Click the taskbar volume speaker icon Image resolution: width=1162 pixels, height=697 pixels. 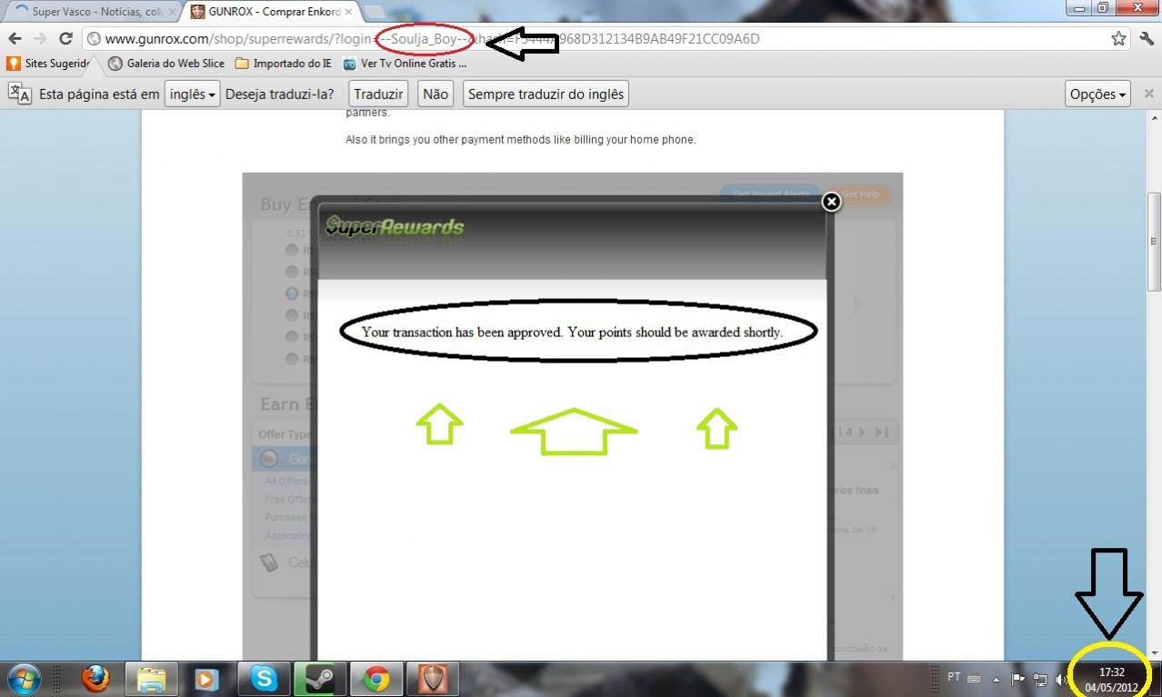(1059, 679)
